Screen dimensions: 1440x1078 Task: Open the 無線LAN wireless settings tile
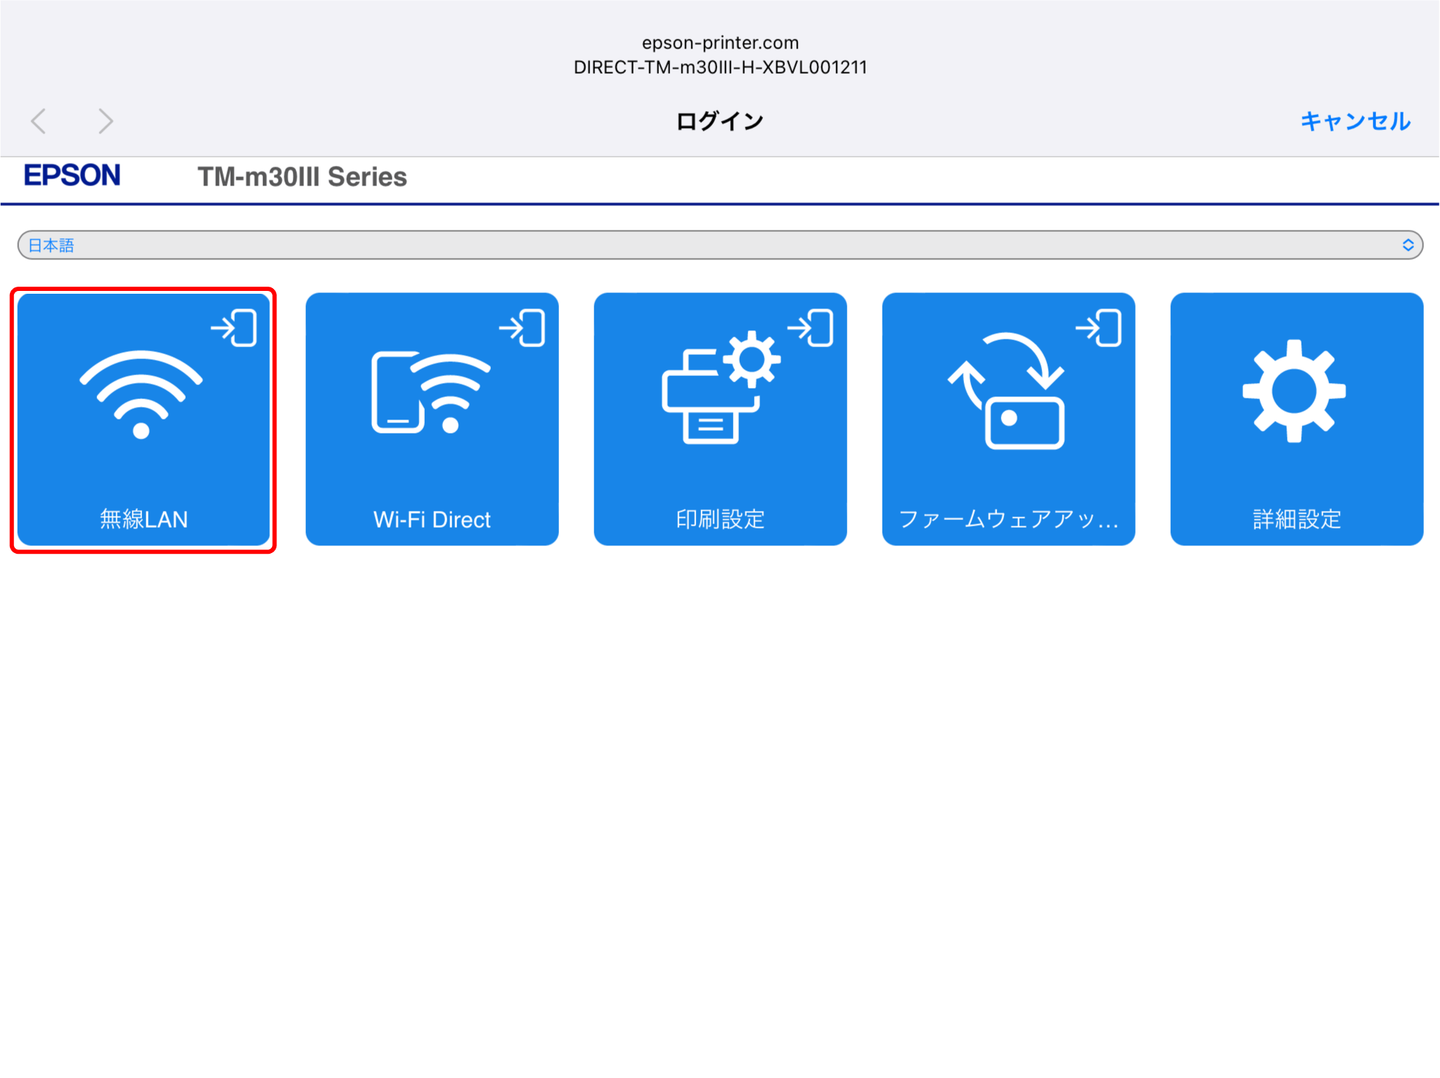click(x=143, y=420)
